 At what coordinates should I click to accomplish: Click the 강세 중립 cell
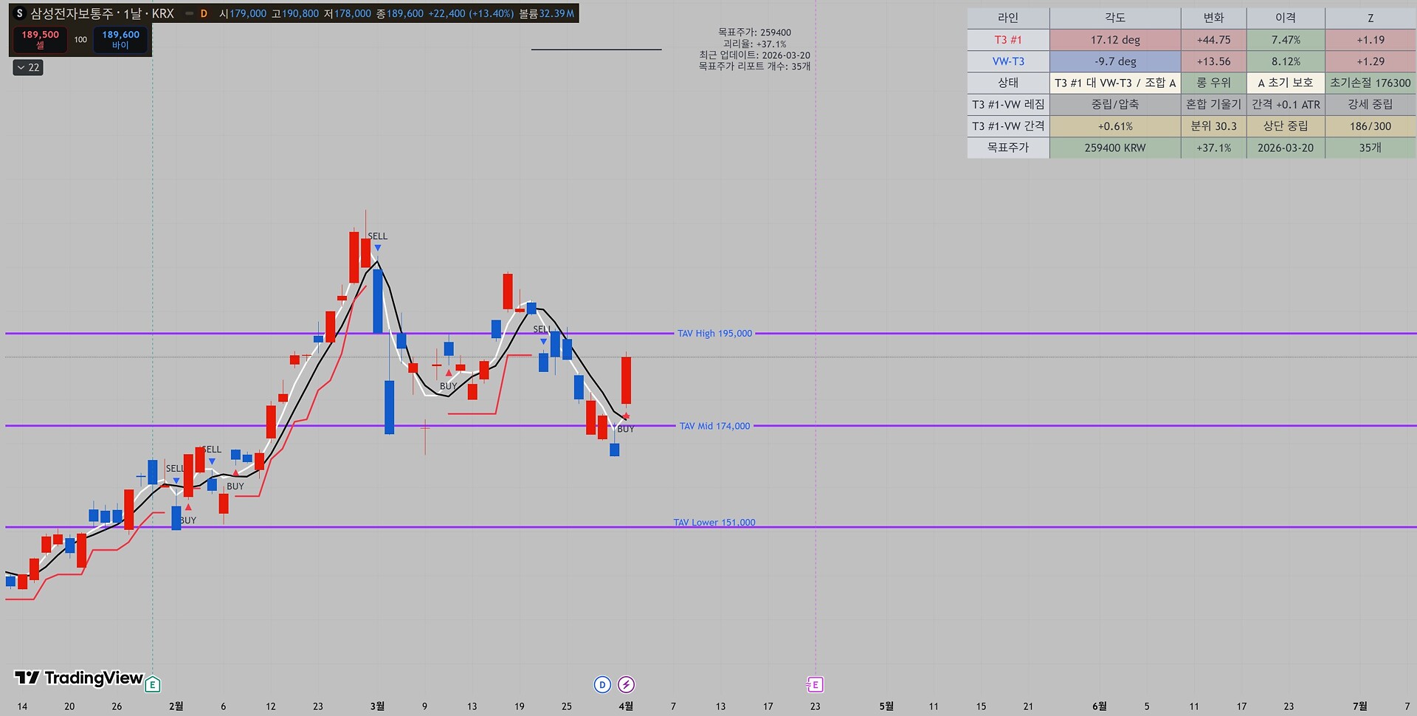(x=1371, y=104)
